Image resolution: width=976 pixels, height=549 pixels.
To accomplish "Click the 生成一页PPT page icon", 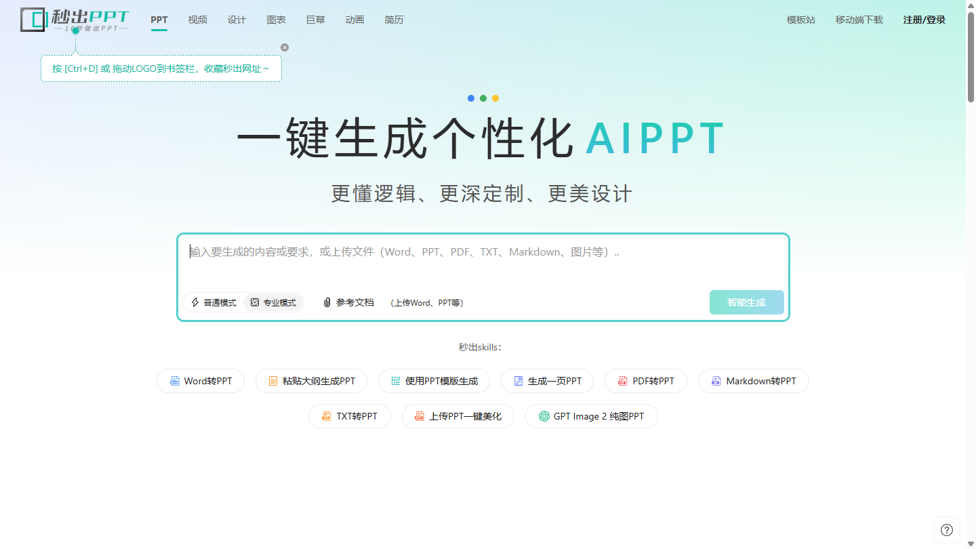I will [x=518, y=381].
